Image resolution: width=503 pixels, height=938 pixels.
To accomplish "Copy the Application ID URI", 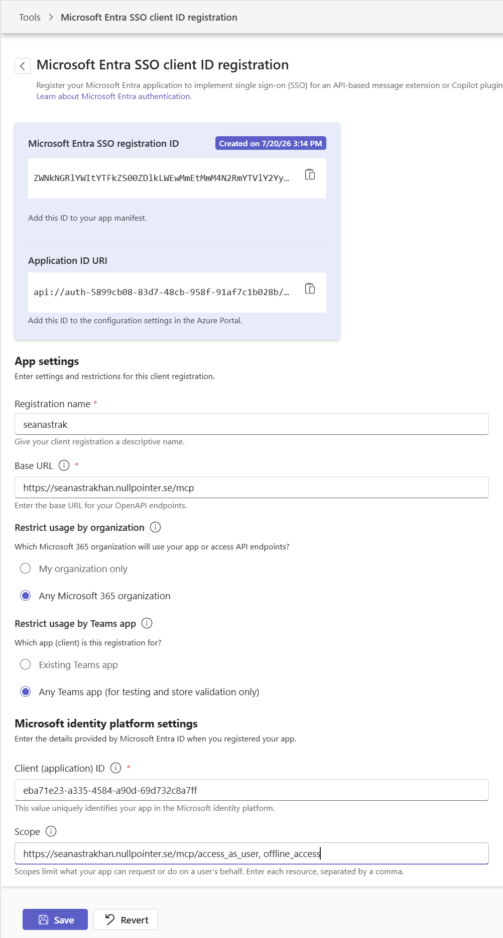I will tap(310, 289).
